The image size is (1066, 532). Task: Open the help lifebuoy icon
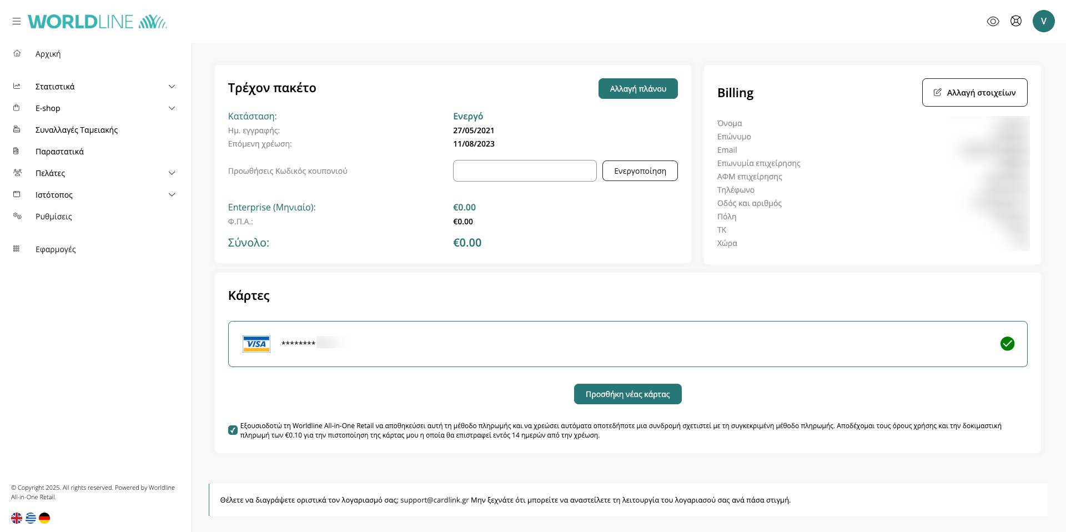click(1015, 21)
